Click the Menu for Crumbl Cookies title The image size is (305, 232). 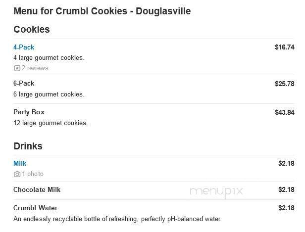(x=102, y=10)
